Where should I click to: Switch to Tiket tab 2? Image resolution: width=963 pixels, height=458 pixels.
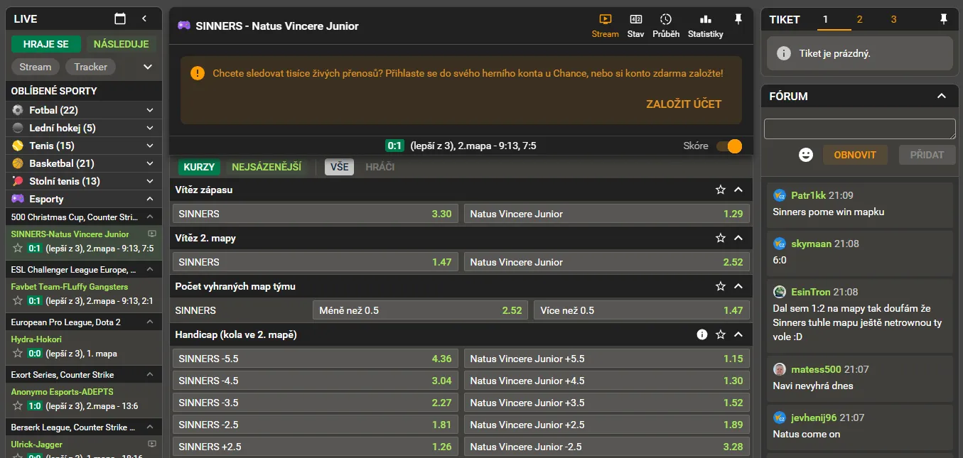pyautogui.click(x=859, y=20)
